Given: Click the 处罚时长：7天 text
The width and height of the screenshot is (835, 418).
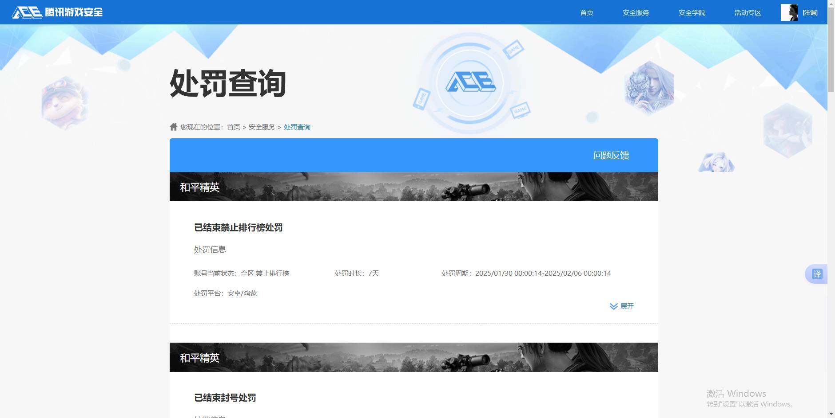Looking at the screenshot, I should click(357, 273).
